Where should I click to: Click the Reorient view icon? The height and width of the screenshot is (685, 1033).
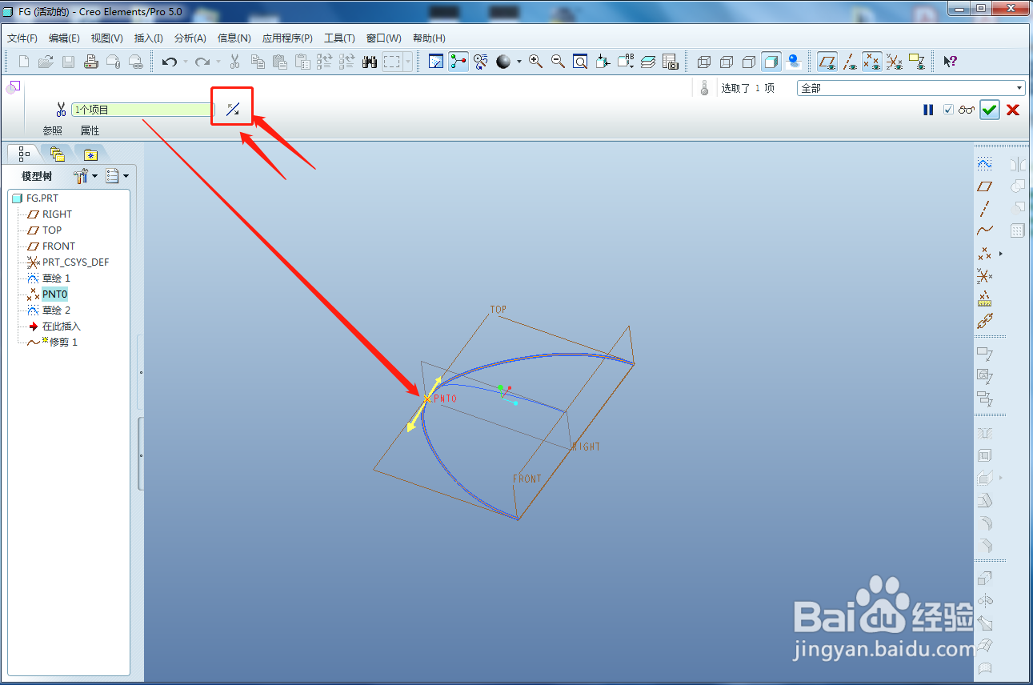(603, 62)
